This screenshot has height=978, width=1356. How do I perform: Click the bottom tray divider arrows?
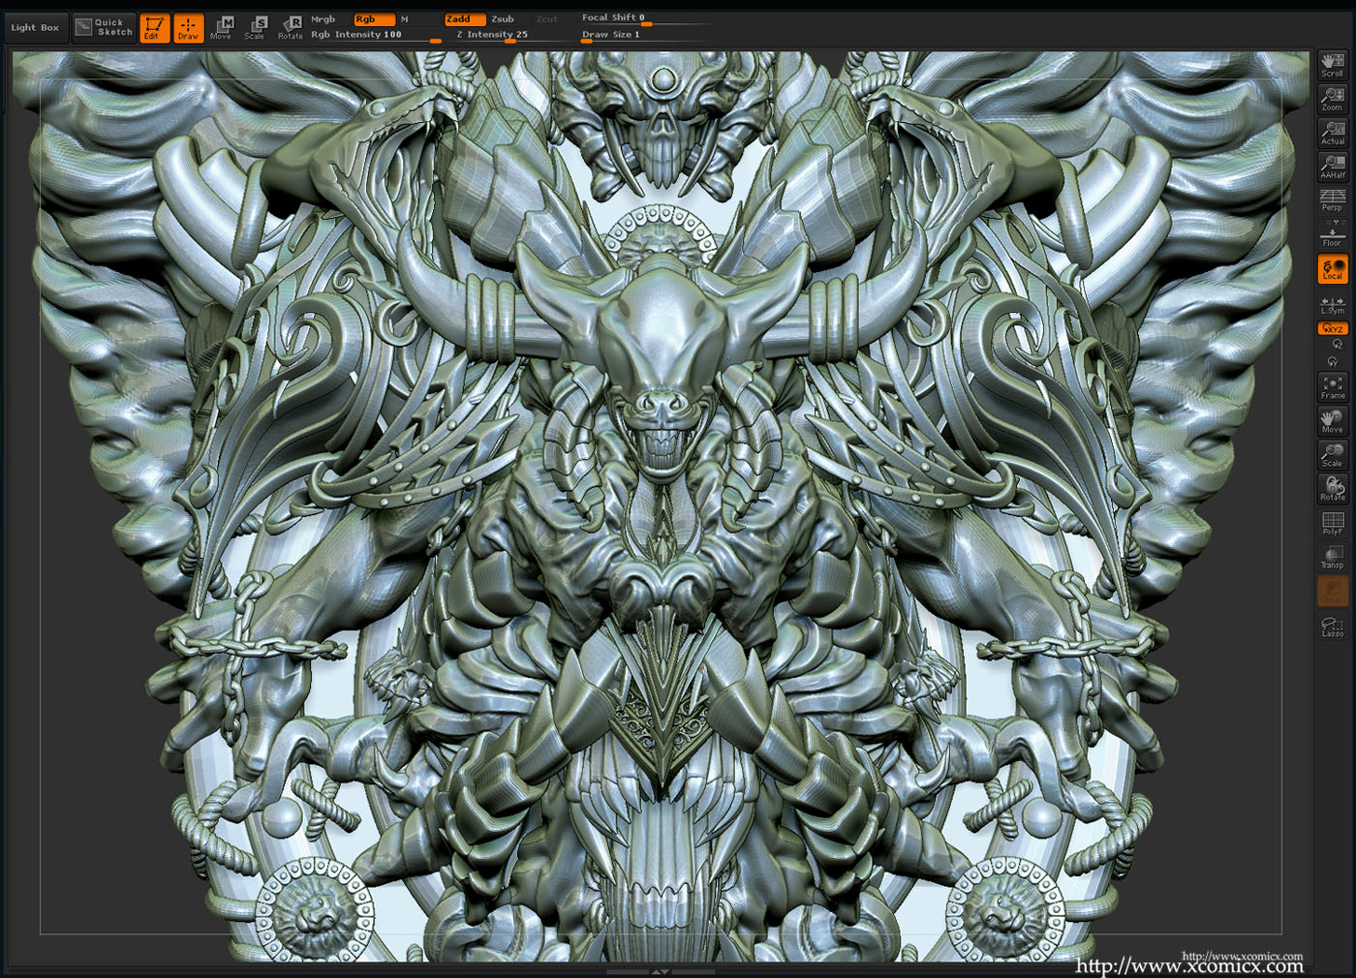pos(661,971)
